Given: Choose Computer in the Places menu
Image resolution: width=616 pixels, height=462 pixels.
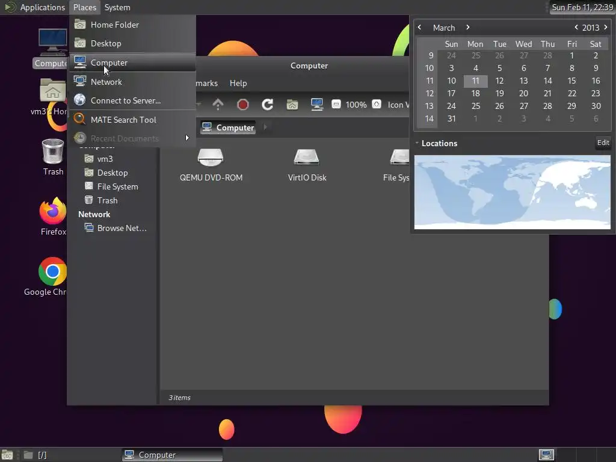Looking at the screenshot, I should pyautogui.click(x=132, y=63).
